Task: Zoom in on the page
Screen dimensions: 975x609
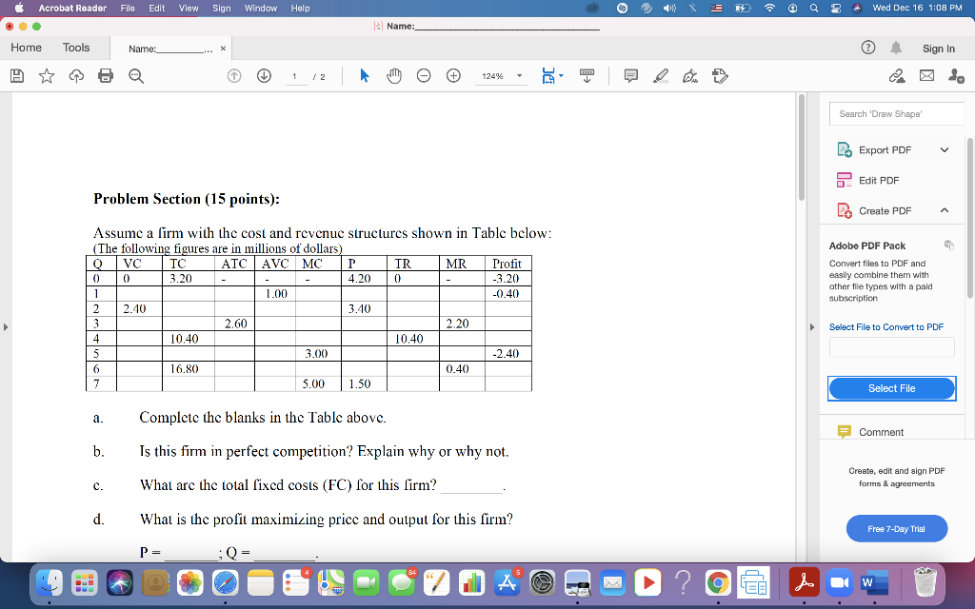Action: pos(453,74)
